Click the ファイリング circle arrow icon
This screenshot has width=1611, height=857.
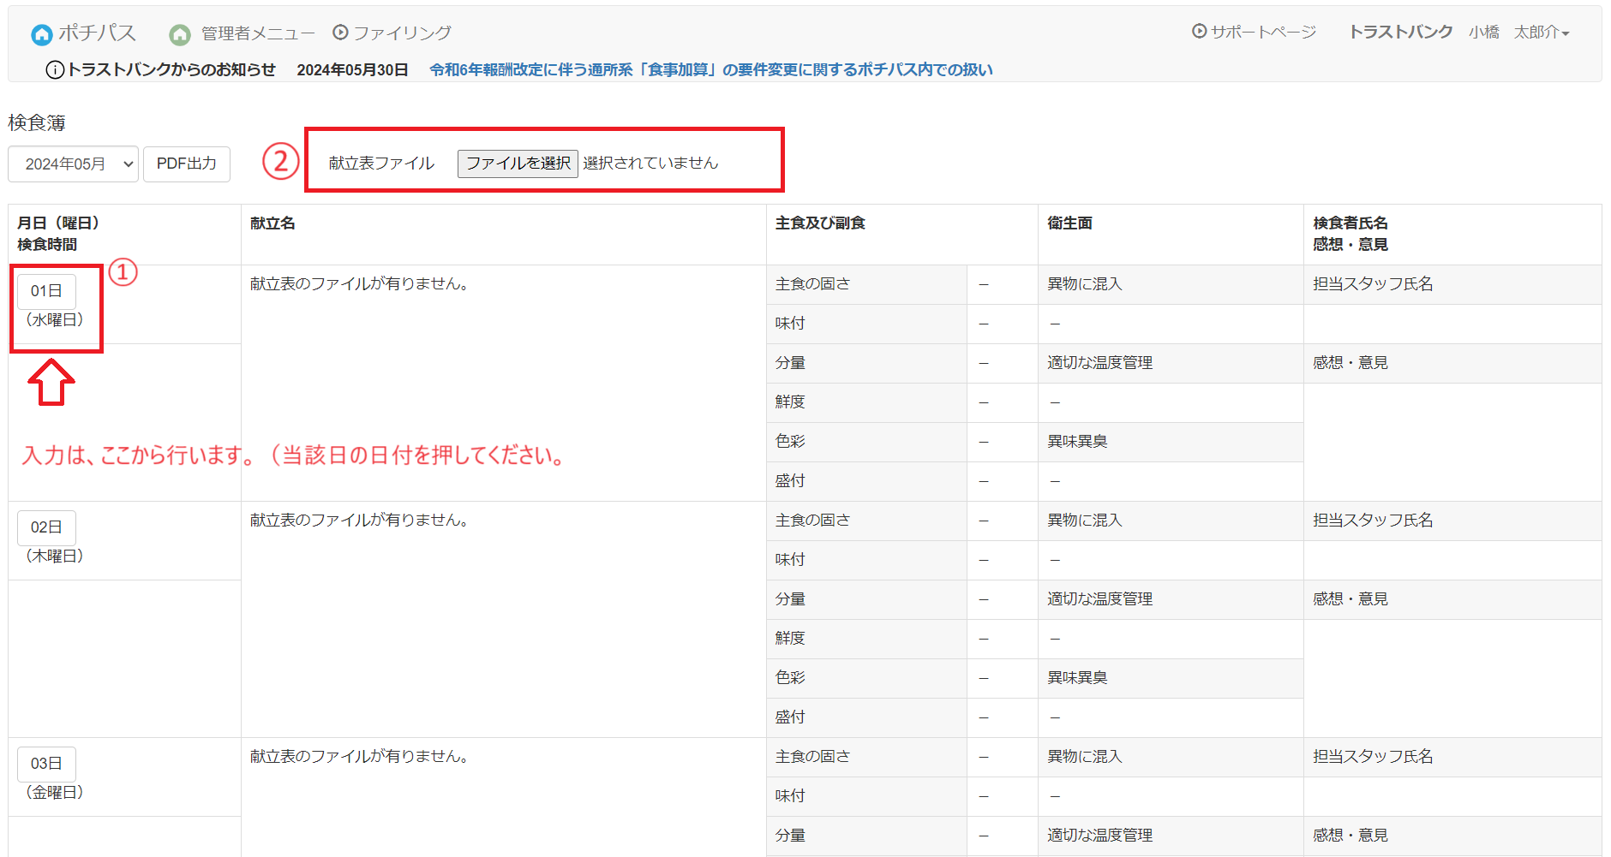(340, 33)
